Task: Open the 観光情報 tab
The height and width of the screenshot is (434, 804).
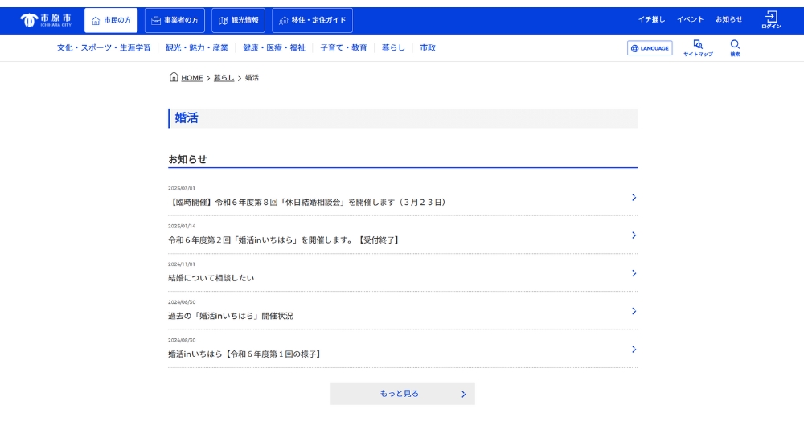Action: [239, 21]
